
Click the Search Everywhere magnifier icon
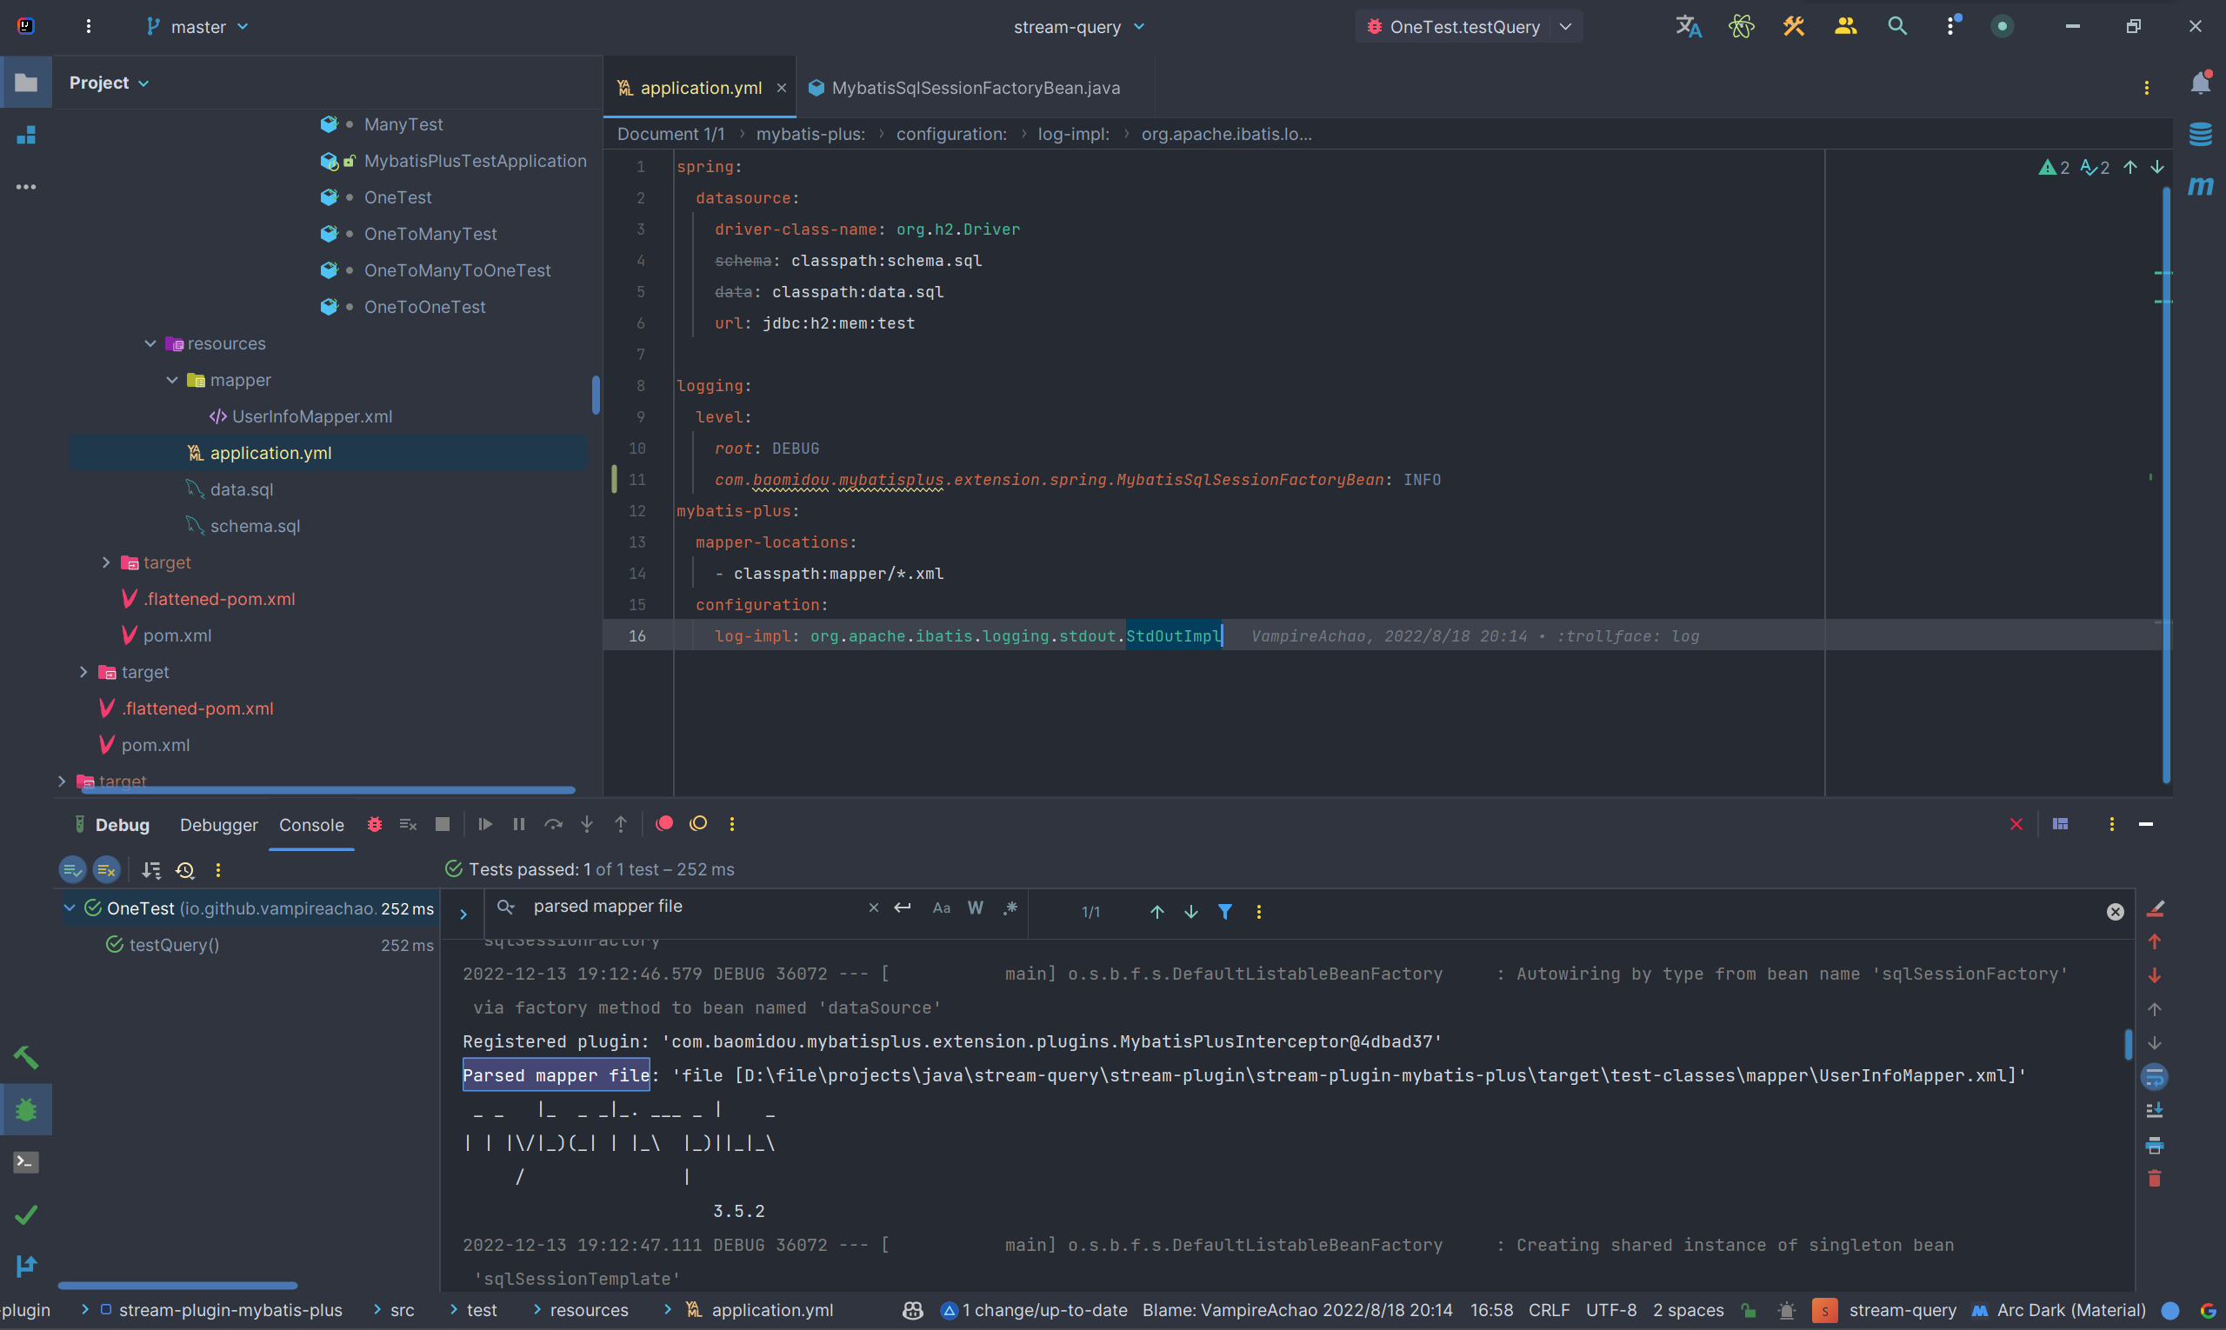coord(1897,26)
